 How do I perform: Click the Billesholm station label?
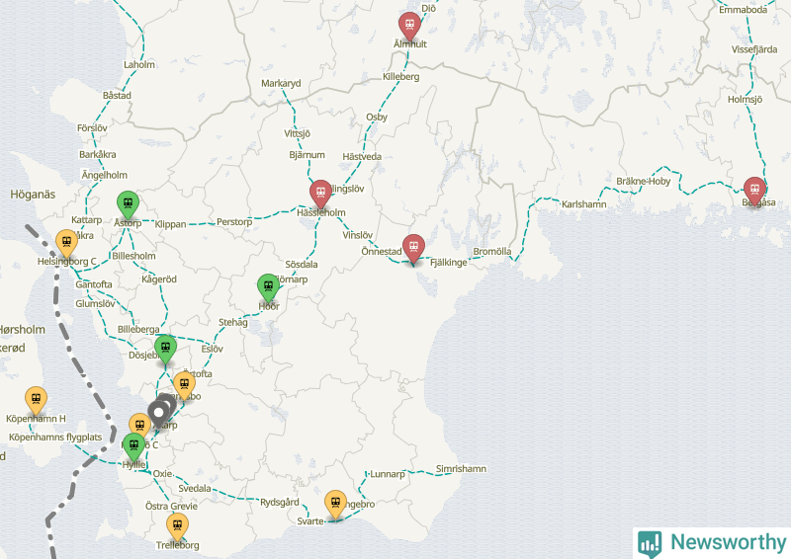coord(133,256)
